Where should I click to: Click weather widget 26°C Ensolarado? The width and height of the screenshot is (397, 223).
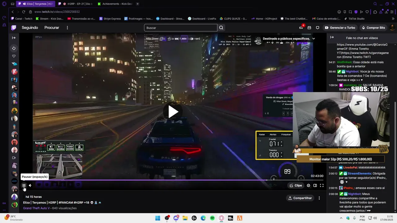(14, 218)
